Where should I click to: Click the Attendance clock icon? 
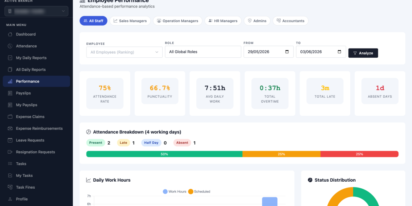10,46
